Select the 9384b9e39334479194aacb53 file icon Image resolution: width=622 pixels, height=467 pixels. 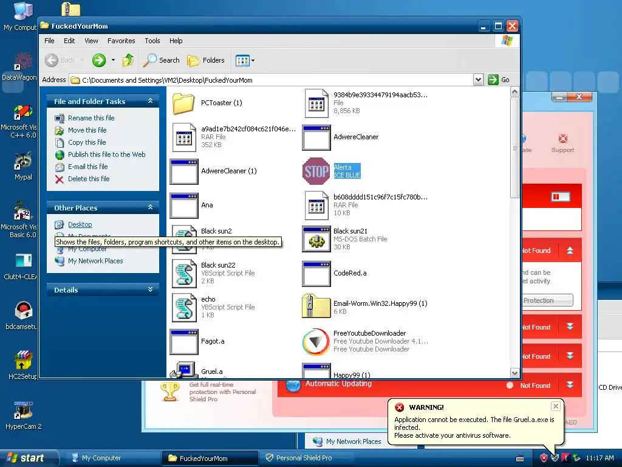316,103
